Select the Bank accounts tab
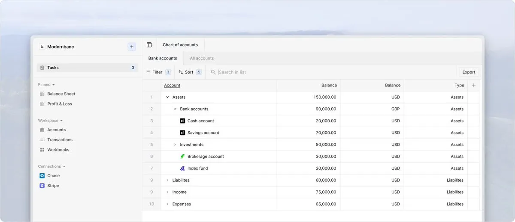Screen dimensions: 515x222 [163, 58]
